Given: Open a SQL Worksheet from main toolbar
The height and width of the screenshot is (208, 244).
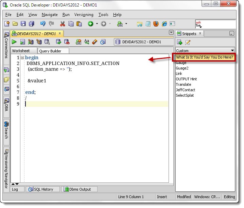Looking at the screenshot, I should point(120,24).
